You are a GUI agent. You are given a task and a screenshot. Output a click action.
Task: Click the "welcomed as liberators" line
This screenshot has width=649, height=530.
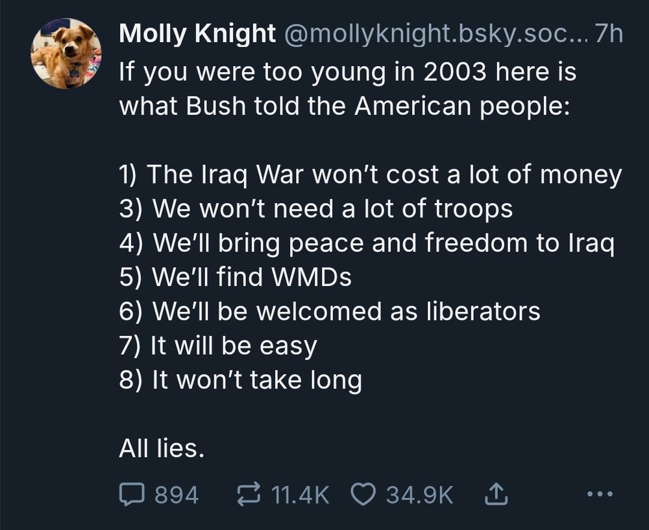(x=330, y=311)
